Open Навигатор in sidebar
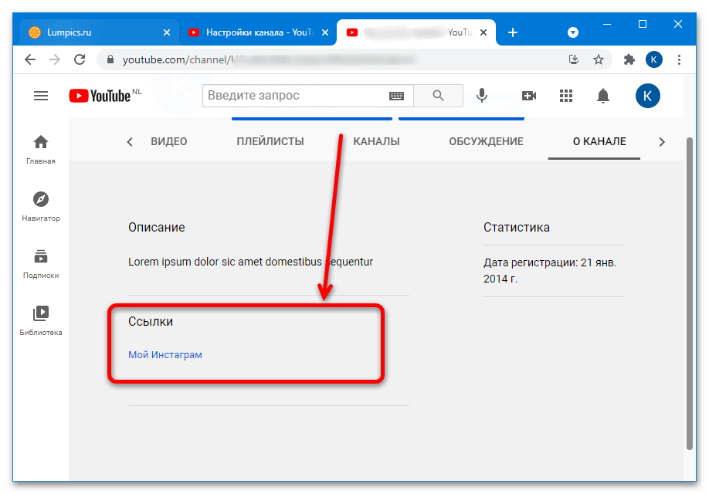 (x=41, y=207)
